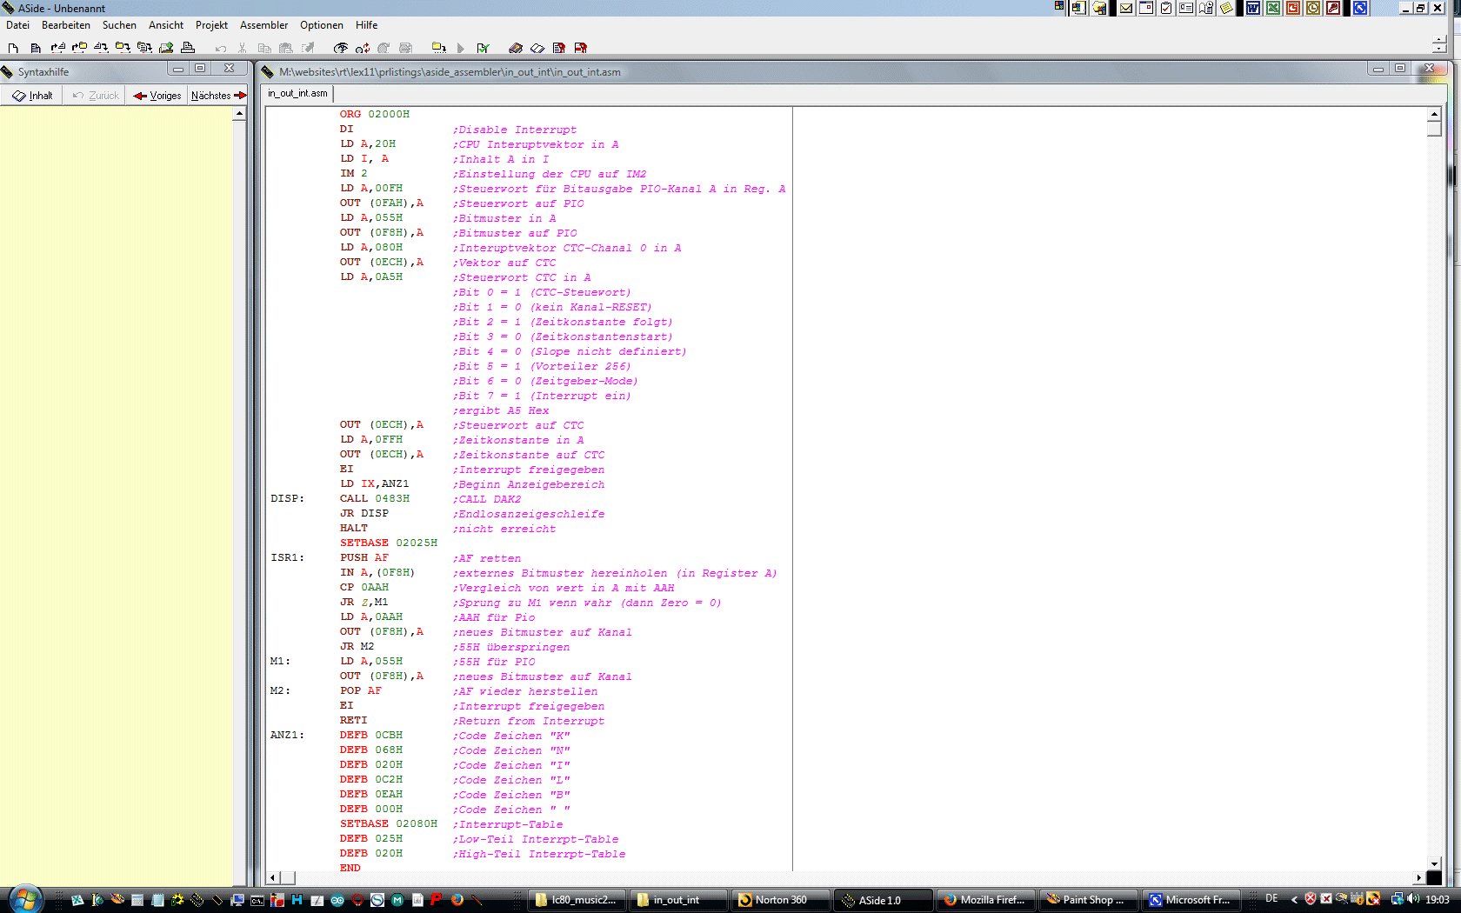The width and height of the screenshot is (1461, 913).
Task: Click the folder project options icon
Action: pos(438,48)
